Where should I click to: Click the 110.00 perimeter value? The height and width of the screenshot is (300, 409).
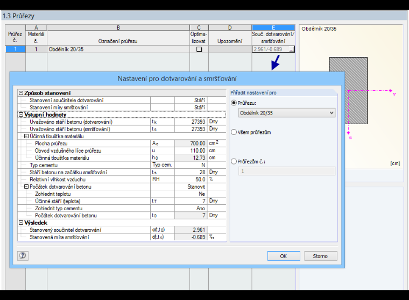(191, 151)
